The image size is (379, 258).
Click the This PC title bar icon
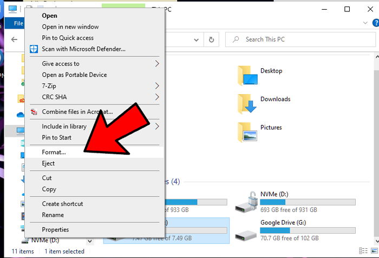[12, 9]
